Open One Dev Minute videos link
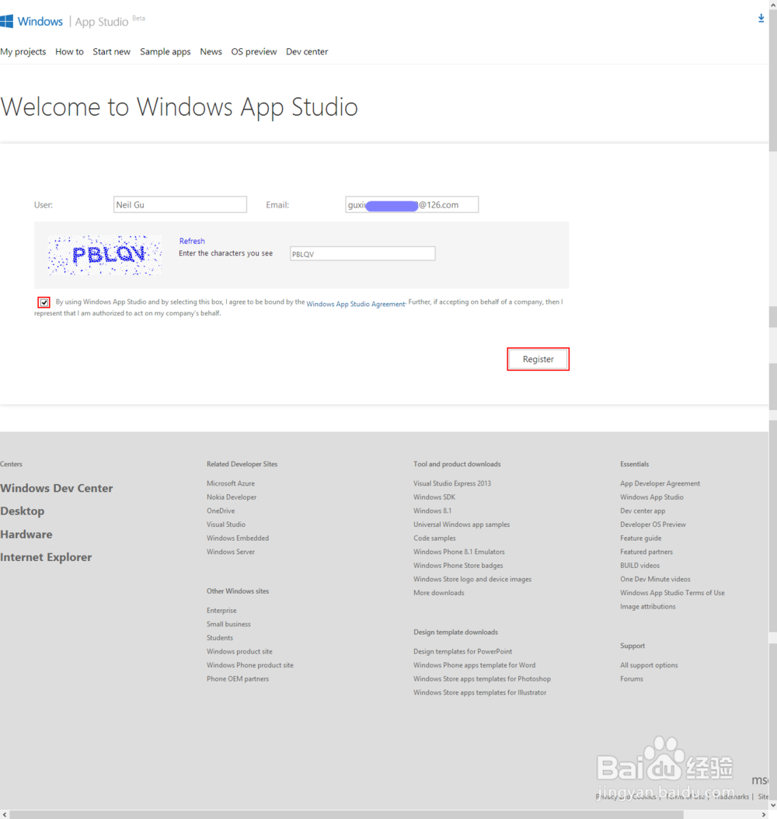Screen dimensions: 777x819 click(655, 579)
